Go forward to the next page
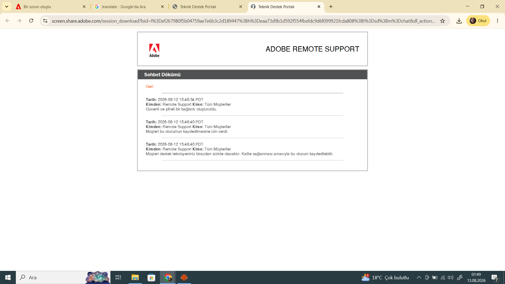The height and width of the screenshot is (284, 505). point(19,21)
